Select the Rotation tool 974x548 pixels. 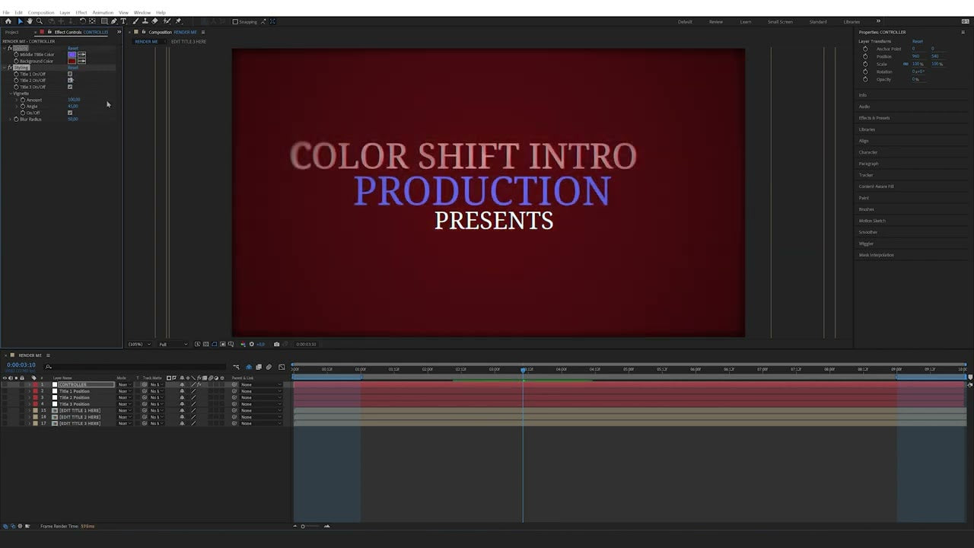click(x=83, y=21)
